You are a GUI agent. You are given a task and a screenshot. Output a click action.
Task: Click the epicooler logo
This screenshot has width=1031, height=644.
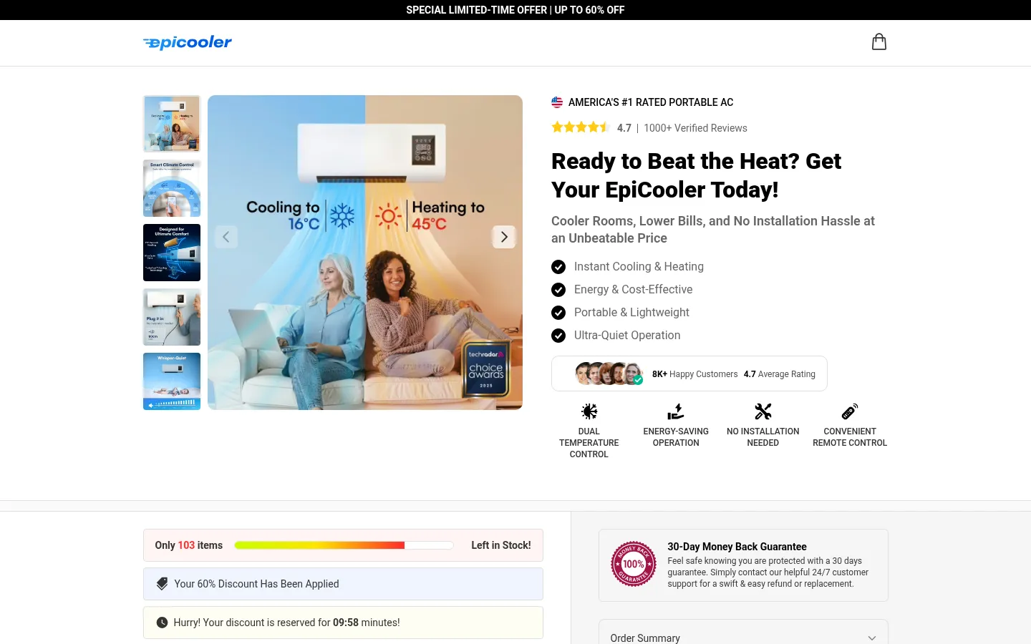coord(188,43)
